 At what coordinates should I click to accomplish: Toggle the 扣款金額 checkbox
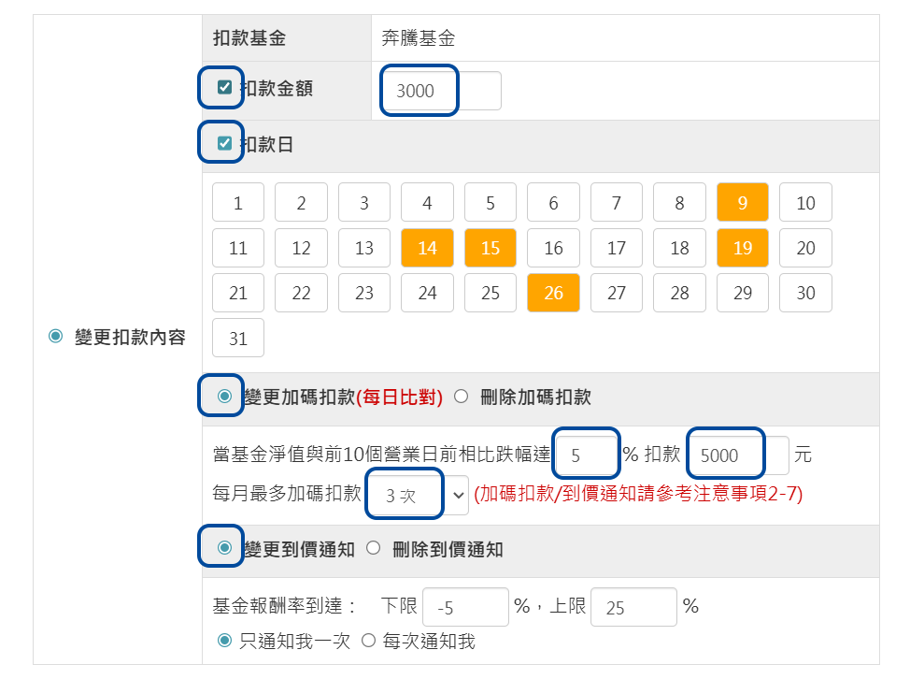pos(224,88)
